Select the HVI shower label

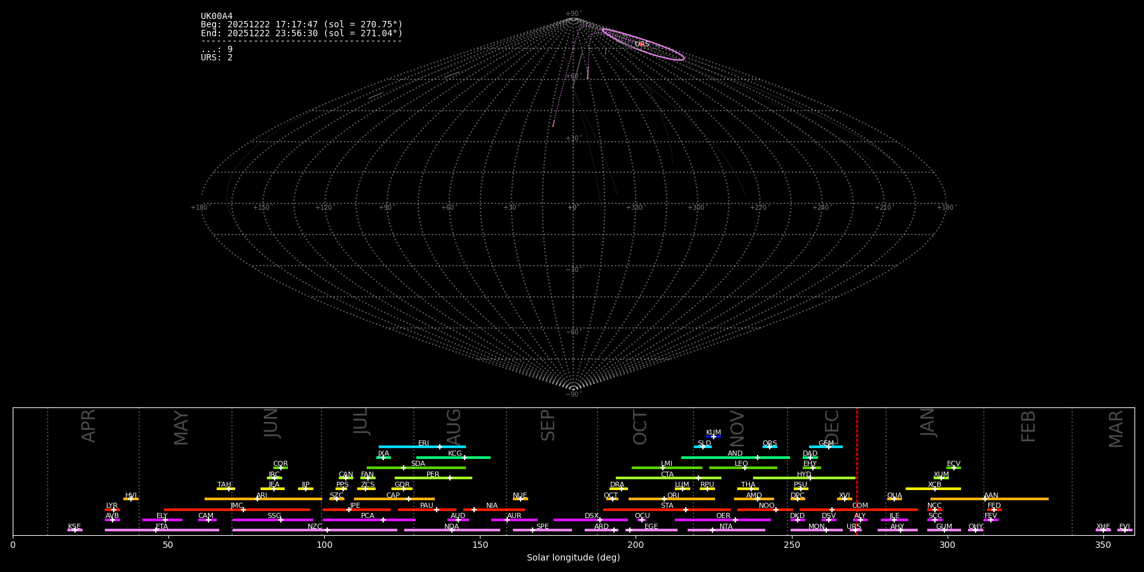click(131, 495)
